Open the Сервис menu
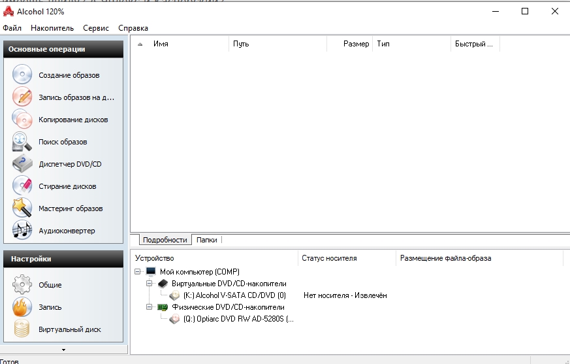570x364 pixels. pos(96,28)
